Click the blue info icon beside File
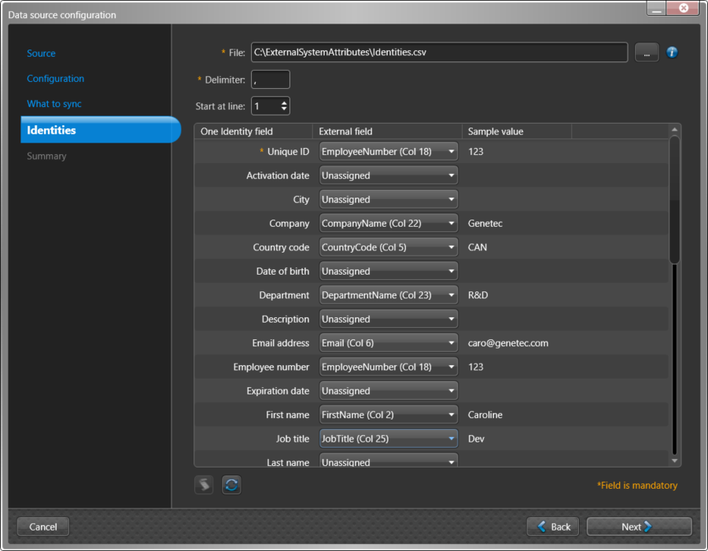Screen dimensions: 708x551 pos(672,53)
